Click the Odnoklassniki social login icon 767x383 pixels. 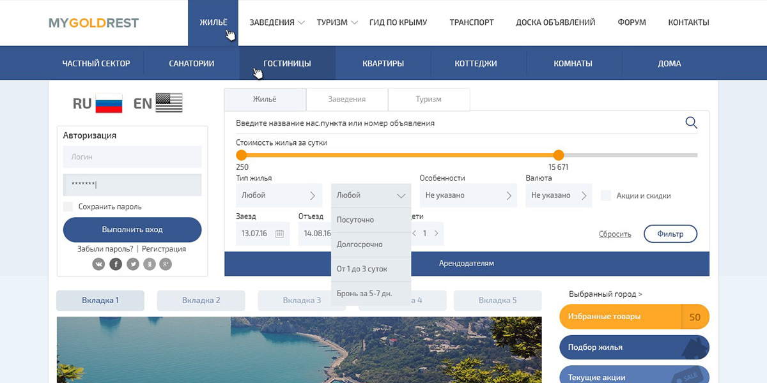150,264
